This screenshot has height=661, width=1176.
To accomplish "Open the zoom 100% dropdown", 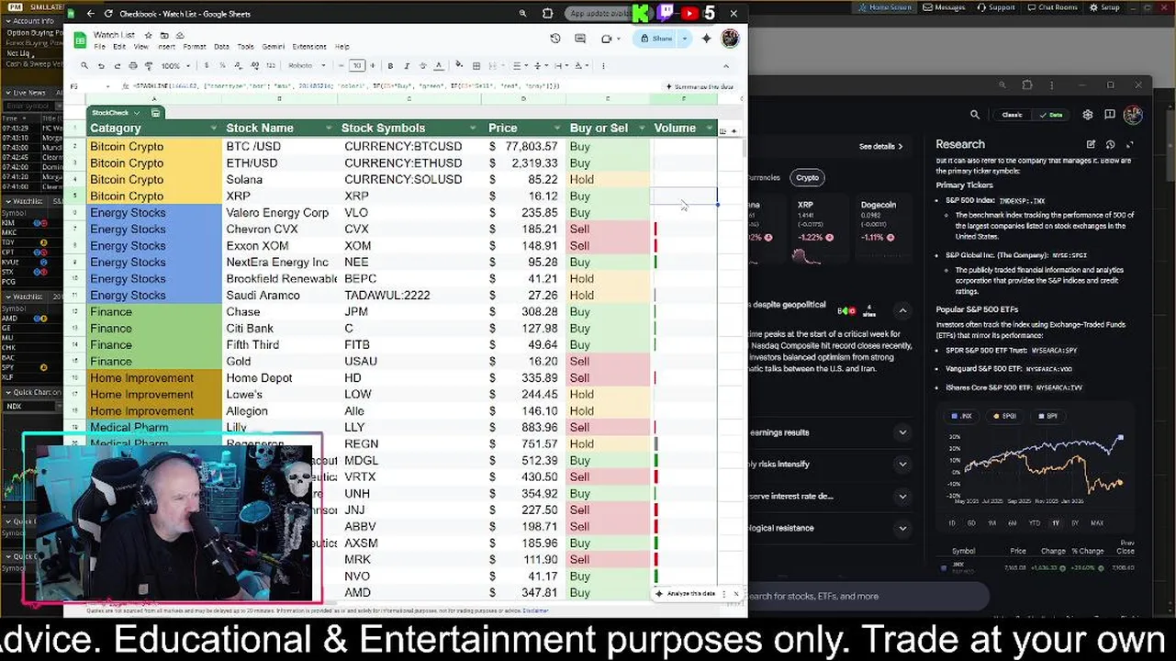I will coord(174,66).
